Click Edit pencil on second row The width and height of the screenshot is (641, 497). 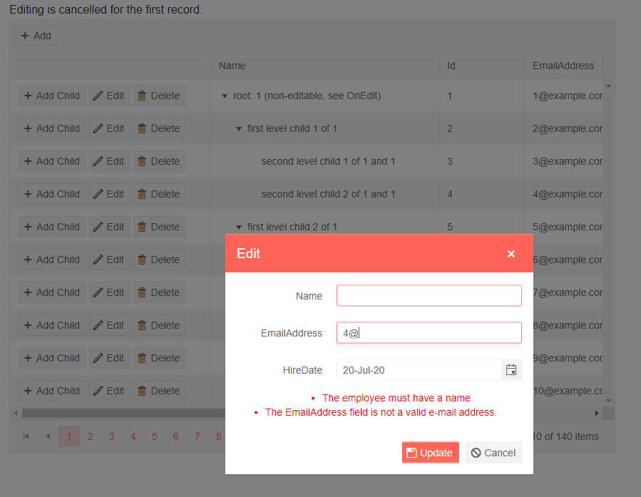coord(109,128)
